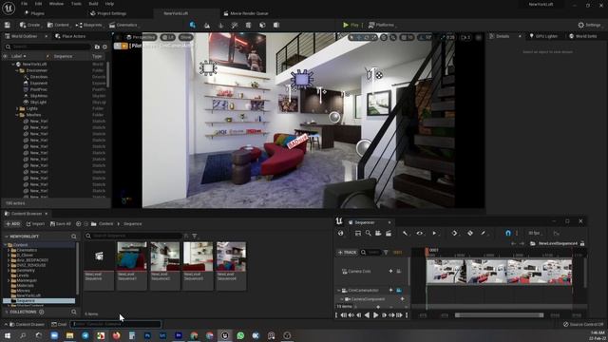Expand the Cinematics folder in content tree
608x342 pixels.
point(9,250)
